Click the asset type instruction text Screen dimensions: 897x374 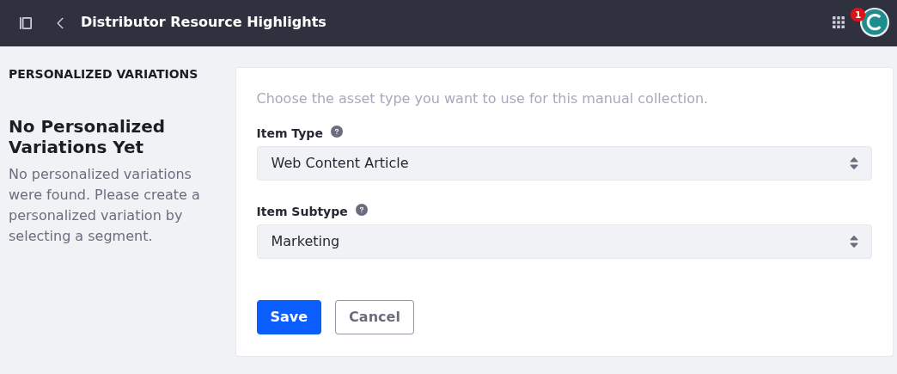[482, 98]
